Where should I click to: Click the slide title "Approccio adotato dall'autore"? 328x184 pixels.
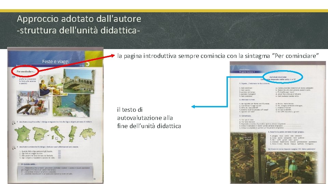tap(79, 19)
